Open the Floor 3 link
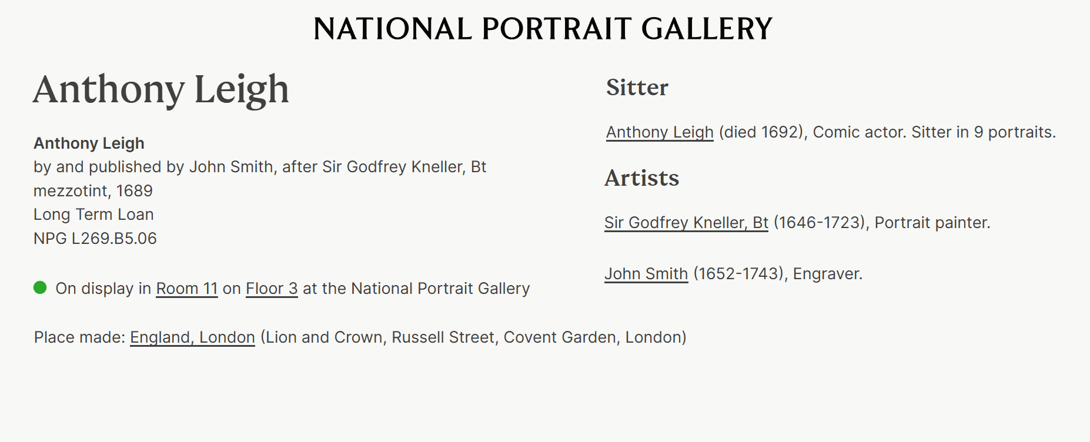This screenshot has height=442, width=1090. 272,289
